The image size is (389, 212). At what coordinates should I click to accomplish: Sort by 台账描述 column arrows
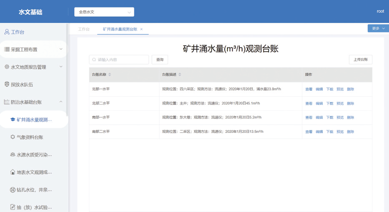(180, 75)
